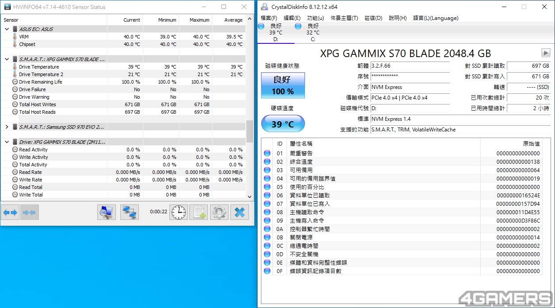The height and width of the screenshot is (308, 555).
Task: Click the scroll up arrow in HWiNFO
Action: click(249, 18)
